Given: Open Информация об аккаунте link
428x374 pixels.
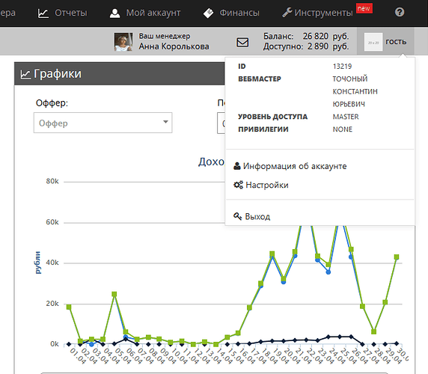Looking at the screenshot, I should click(295, 166).
